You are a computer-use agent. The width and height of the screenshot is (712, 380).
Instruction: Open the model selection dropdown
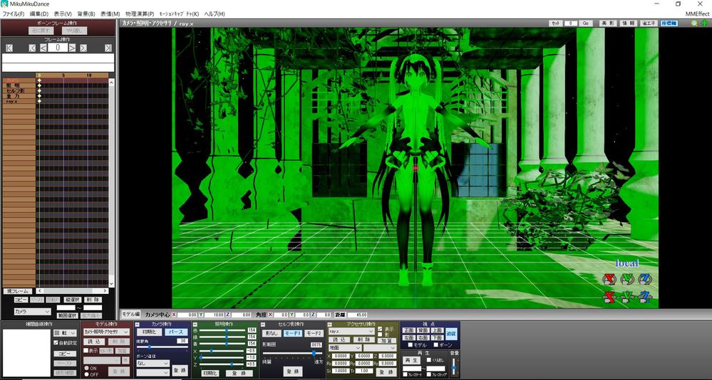tap(106, 332)
